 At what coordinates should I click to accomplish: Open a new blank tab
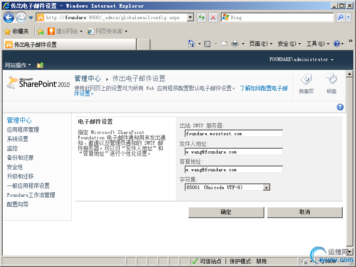coord(144,44)
